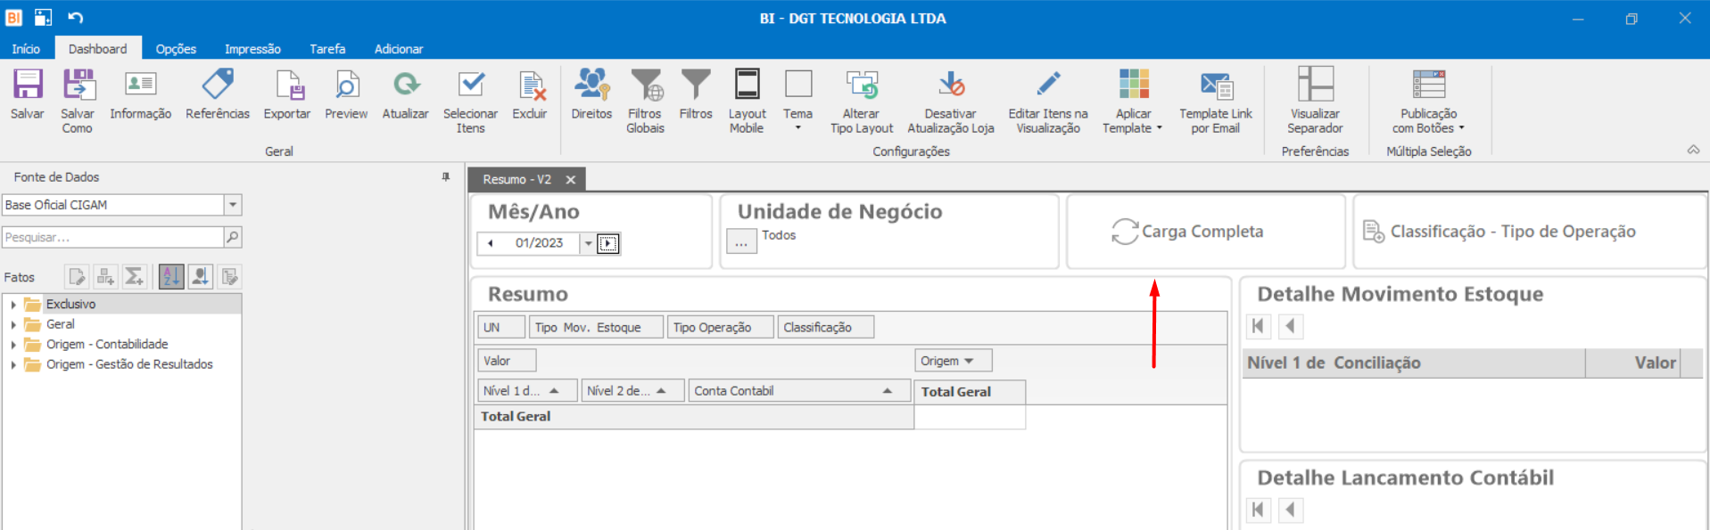Image resolution: width=1710 pixels, height=530 pixels.
Task: Open Filtros Globais
Action: pyautogui.click(x=645, y=101)
